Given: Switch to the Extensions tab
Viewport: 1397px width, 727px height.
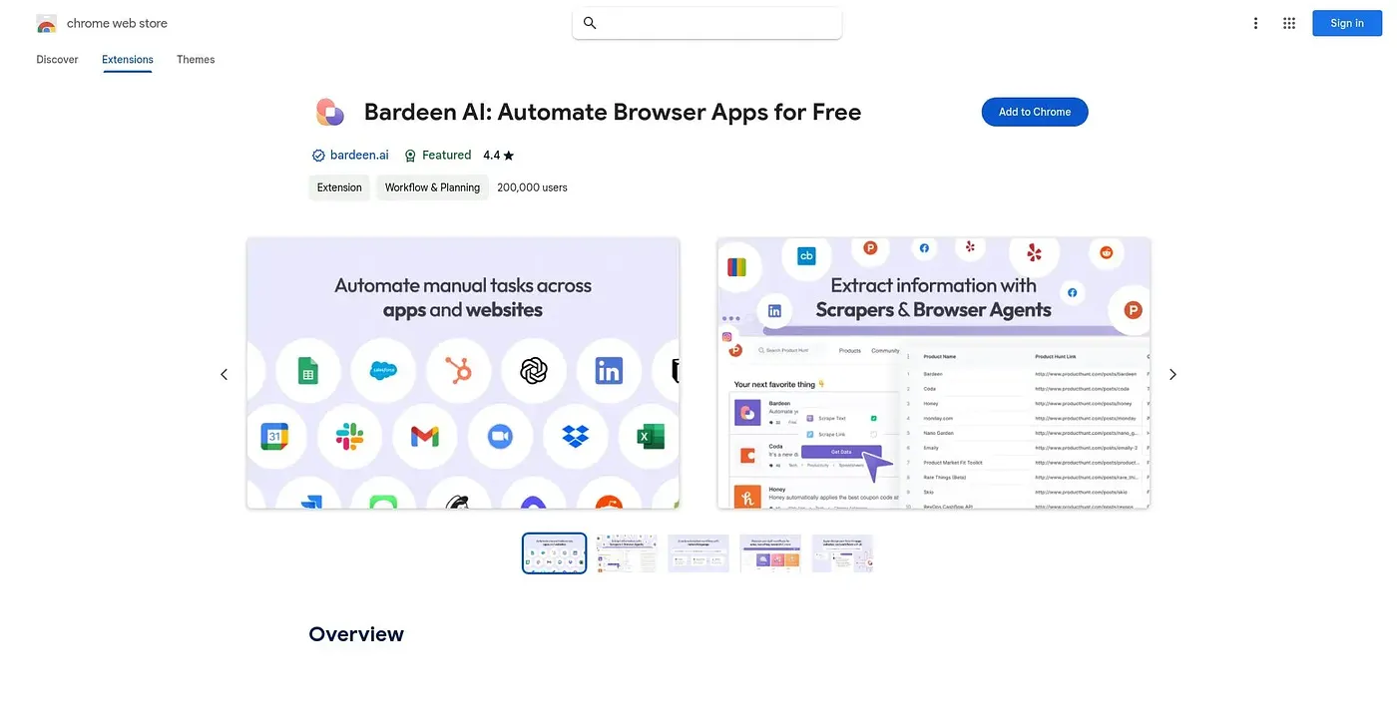Looking at the screenshot, I should click(128, 60).
